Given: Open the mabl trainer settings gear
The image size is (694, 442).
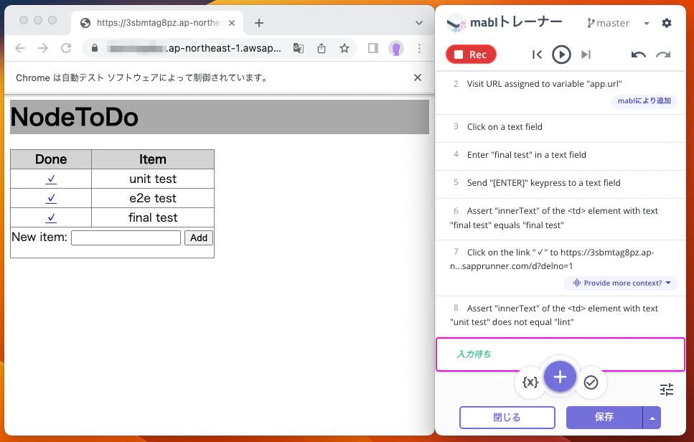Looking at the screenshot, I should 667,22.
